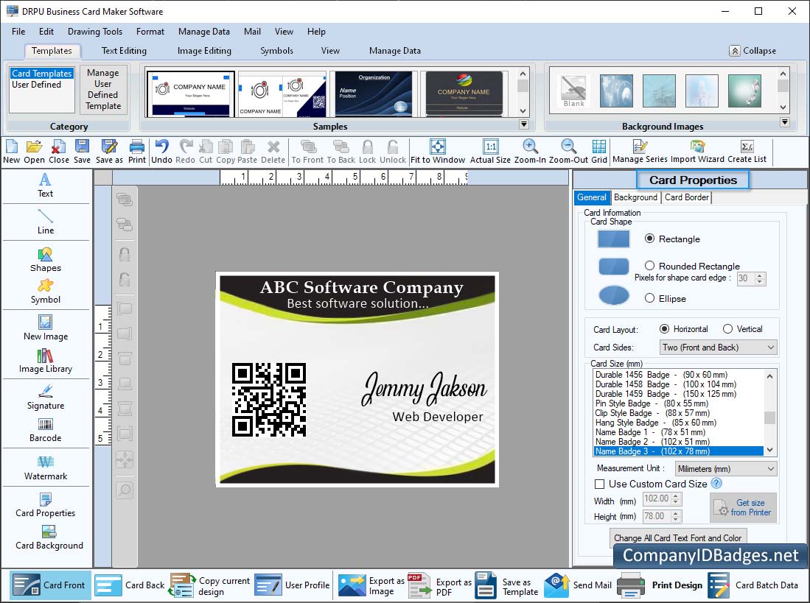Click the Zoom-Out tool
The image size is (810, 603).
pyautogui.click(x=568, y=152)
